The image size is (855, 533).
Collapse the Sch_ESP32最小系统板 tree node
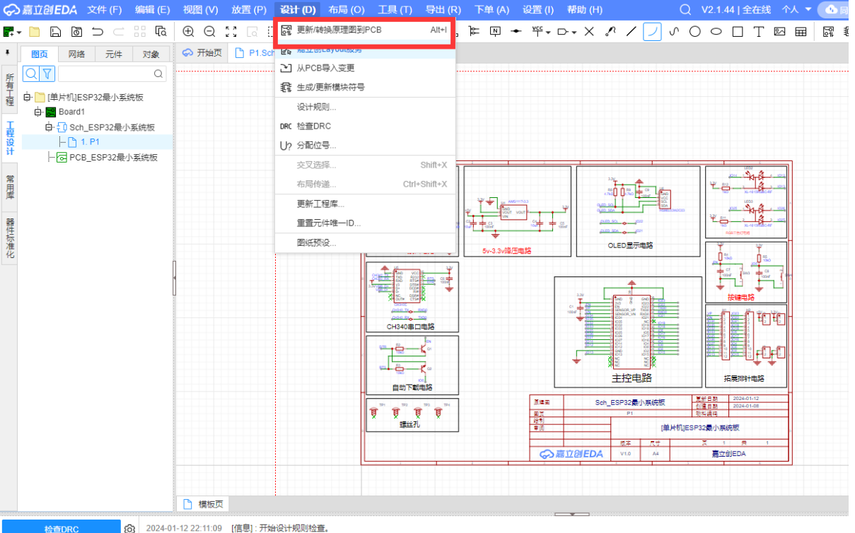click(x=50, y=127)
